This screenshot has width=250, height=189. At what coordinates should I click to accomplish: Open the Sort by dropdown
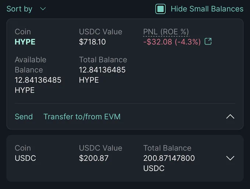click(26, 9)
